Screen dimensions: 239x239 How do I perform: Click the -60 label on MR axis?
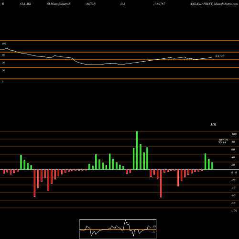tap(233, 196)
